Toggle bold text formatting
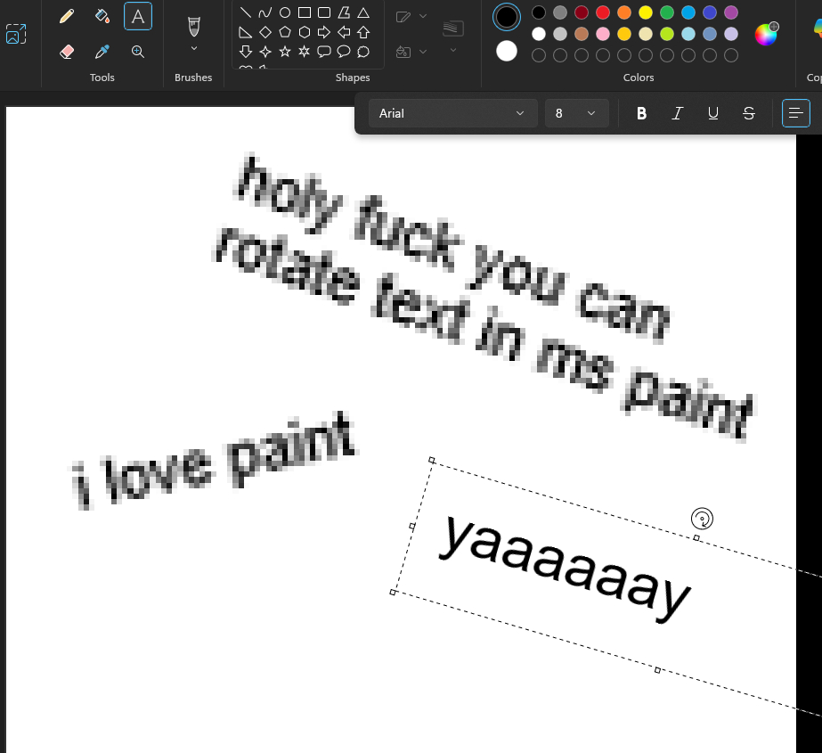 642,113
